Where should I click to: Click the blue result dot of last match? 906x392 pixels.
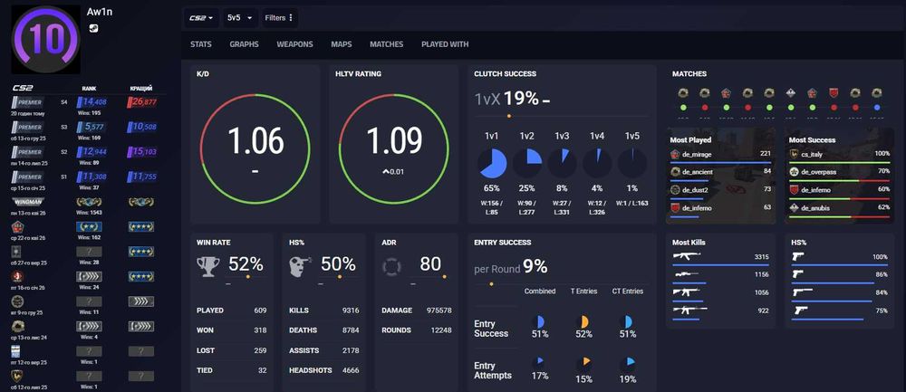877,108
